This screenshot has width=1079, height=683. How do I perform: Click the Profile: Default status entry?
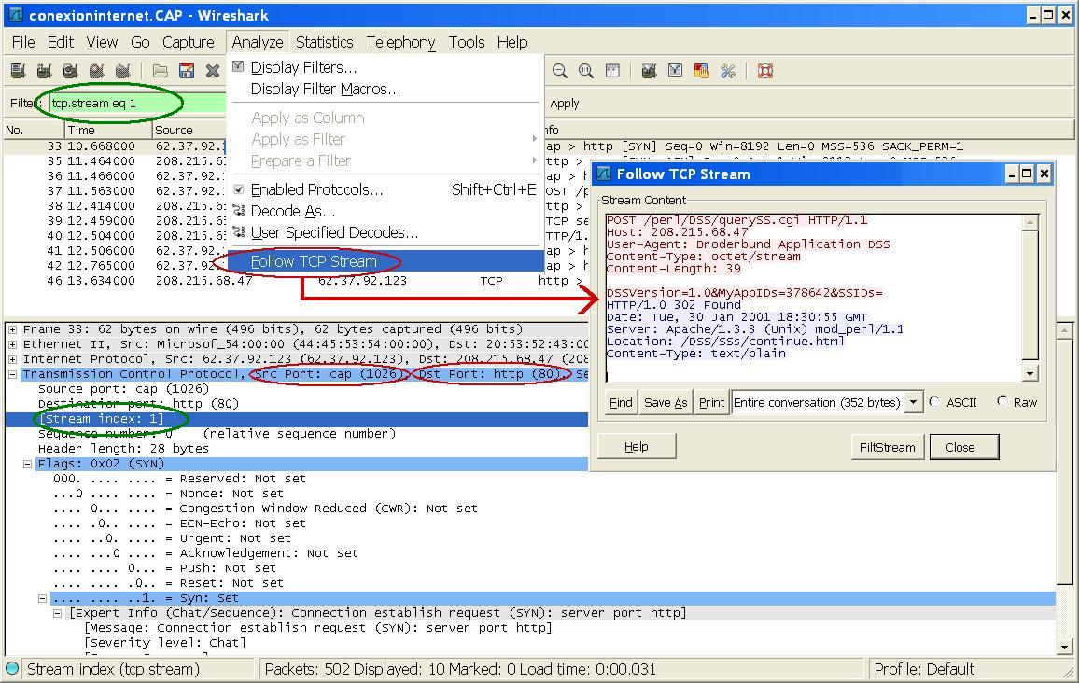(x=924, y=669)
